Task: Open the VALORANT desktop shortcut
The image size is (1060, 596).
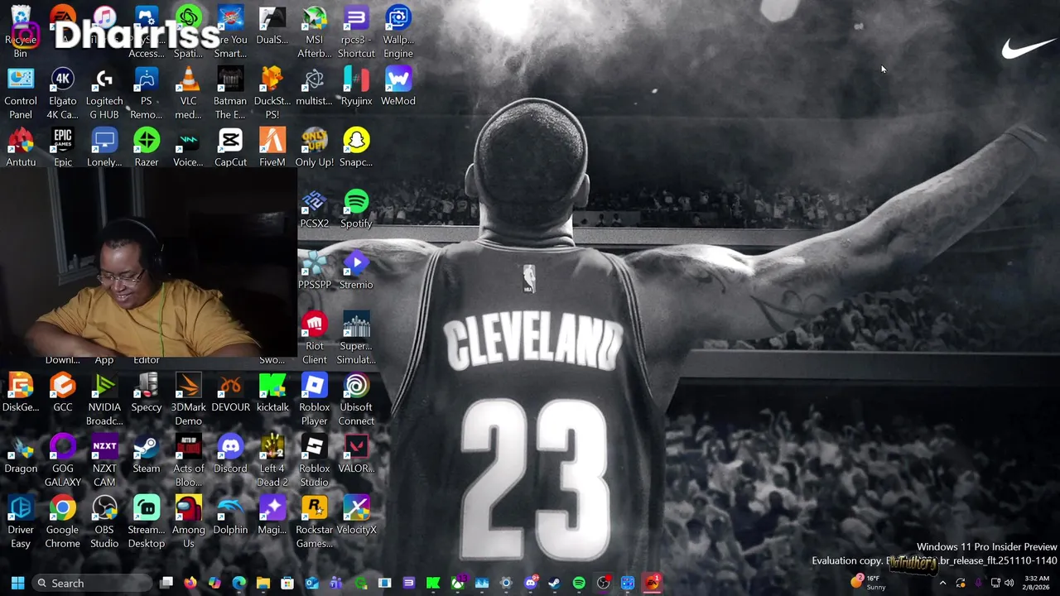Action: 356,454
